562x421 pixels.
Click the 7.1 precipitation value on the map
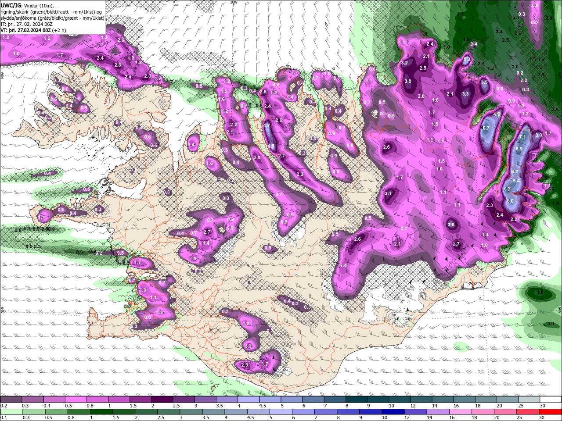(x=522, y=137)
